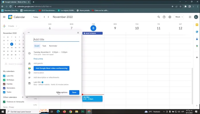Toggle the Birthdays calendar checkbox
200x114 pixels.
pos(4,80)
